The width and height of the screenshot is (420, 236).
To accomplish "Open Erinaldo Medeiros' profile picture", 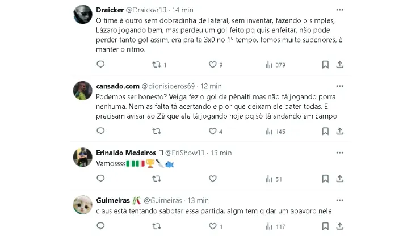I will click(x=83, y=157).
